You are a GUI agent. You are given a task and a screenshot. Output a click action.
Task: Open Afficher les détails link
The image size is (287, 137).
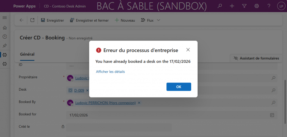[x=110, y=72]
